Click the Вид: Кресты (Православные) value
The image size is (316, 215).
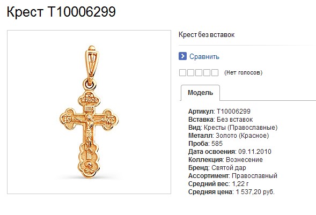[x=241, y=128]
